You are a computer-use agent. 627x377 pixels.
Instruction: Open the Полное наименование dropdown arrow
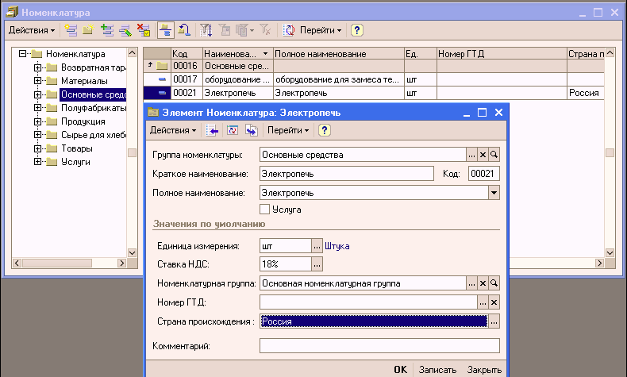(493, 192)
